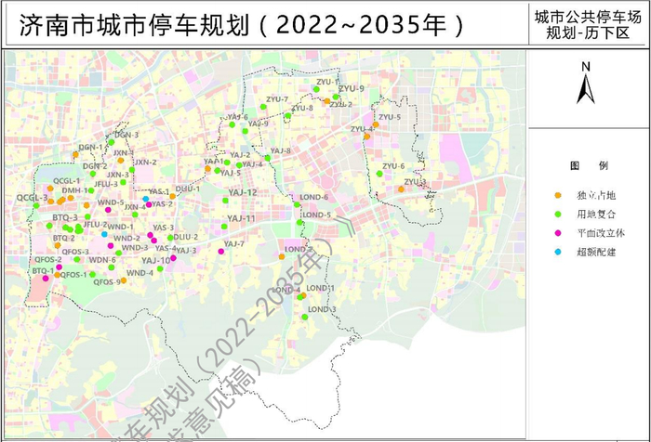Click the JFLU-3 map label
Screen dimensions: 651x442
click(106, 184)
